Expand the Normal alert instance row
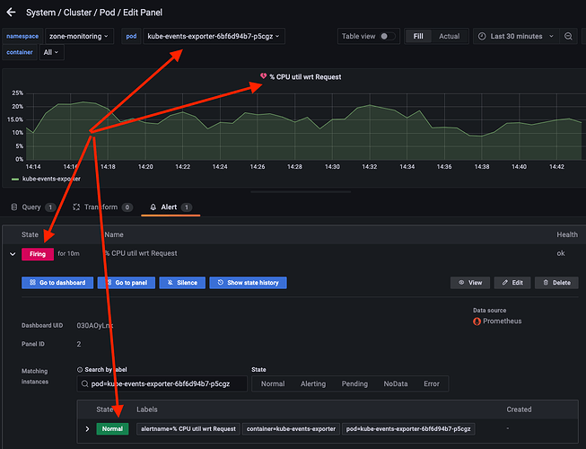 [87, 429]
